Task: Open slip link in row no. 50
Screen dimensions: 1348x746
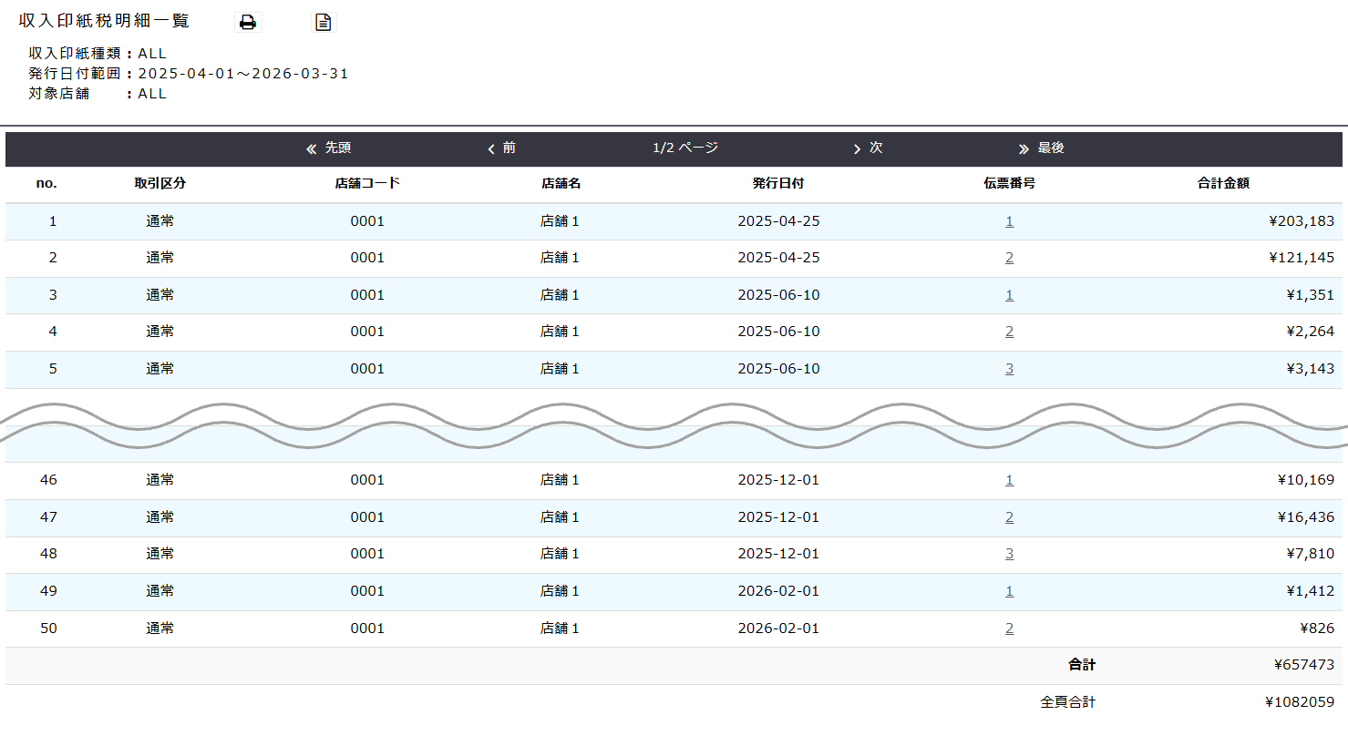Action: point(1009,628)
